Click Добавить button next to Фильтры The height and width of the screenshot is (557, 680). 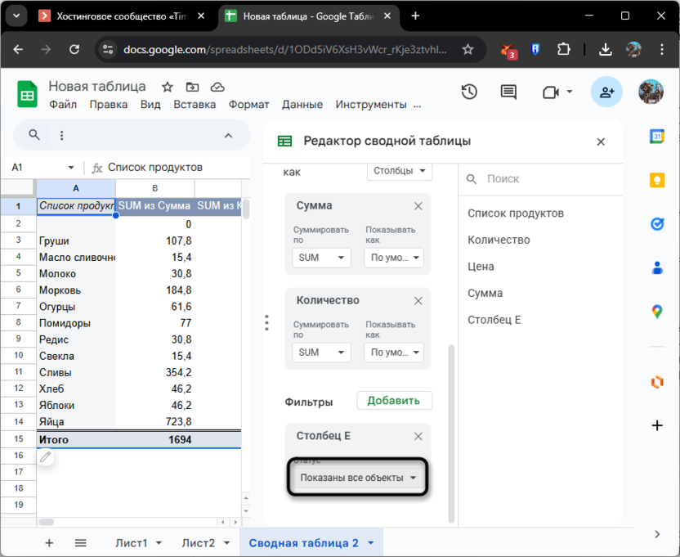[394, 401]
